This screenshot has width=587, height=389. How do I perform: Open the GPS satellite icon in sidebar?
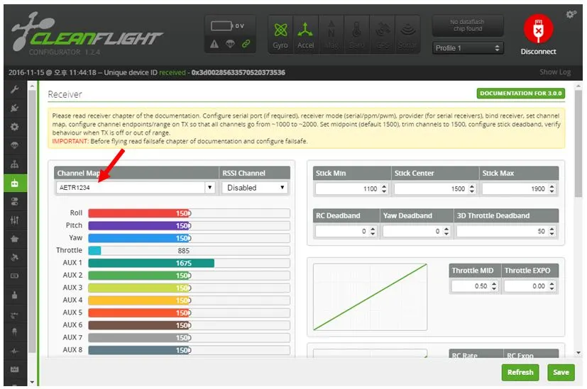(x=15, y=257)
